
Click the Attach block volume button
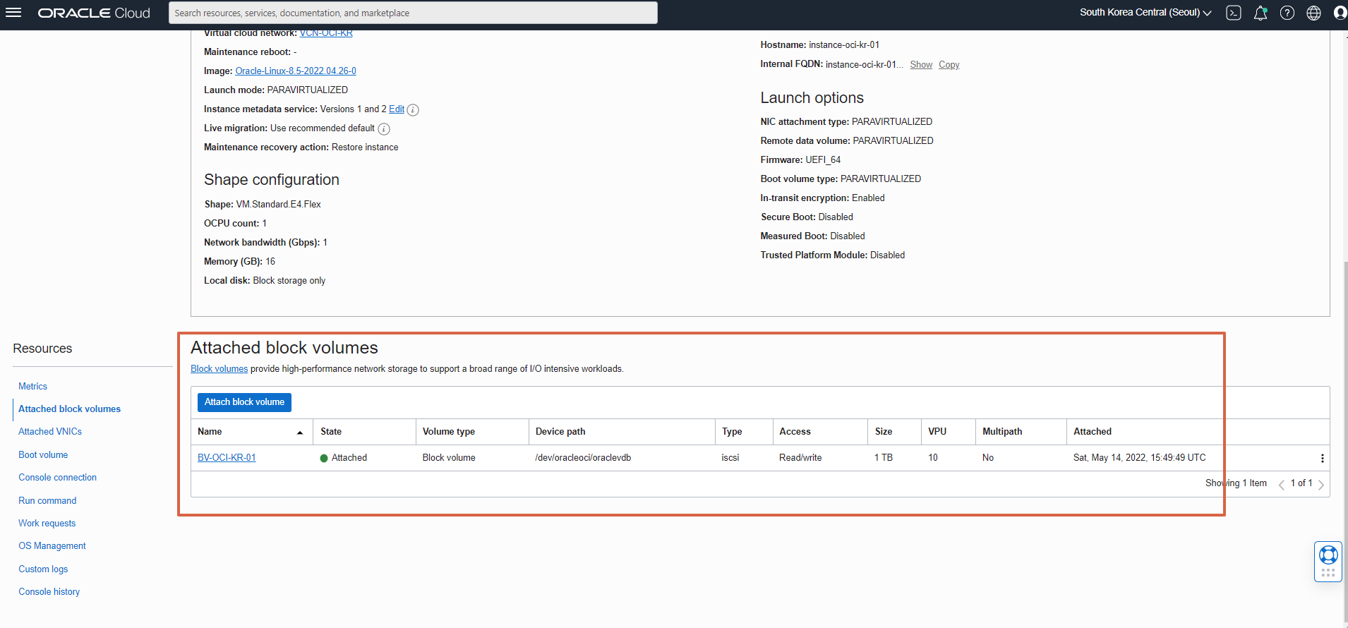tap(244, 402)
